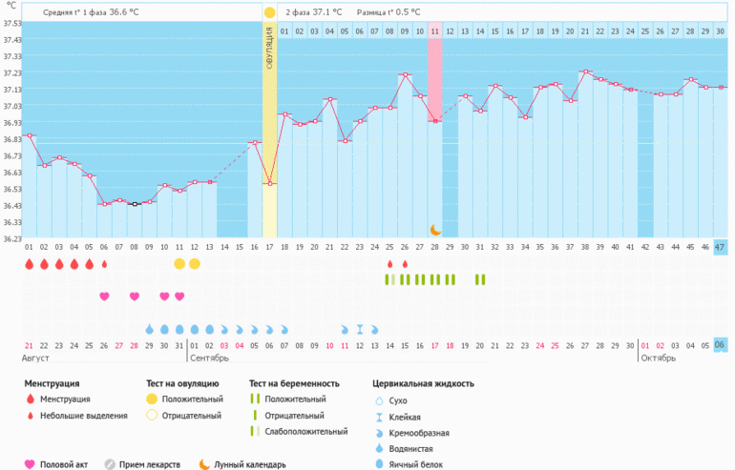The height and width of the screenshot is (470, 735).
Task: Click the 'Лунный календарь' legend item
Action: (x=241, y=464)
